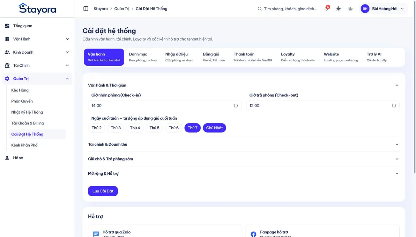This screenshot has height=237, width=416.
Task: Click the Tài Chính bank icon
Action: (7, 65)
